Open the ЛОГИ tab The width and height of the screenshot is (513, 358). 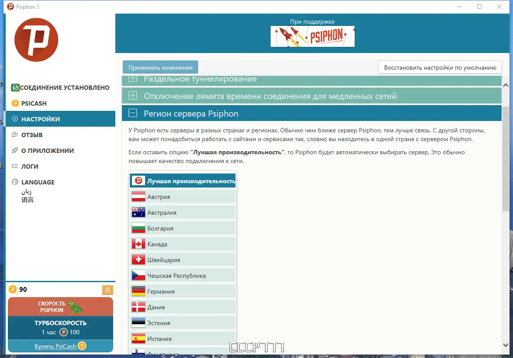(61, 166)
